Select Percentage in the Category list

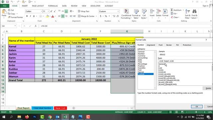(142, 64)
